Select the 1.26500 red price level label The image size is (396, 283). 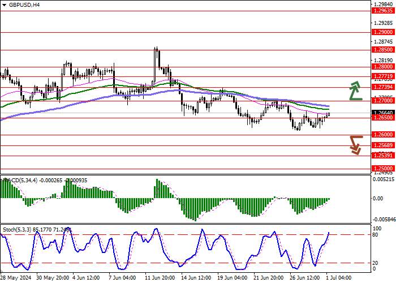click(x=383, y=118)
